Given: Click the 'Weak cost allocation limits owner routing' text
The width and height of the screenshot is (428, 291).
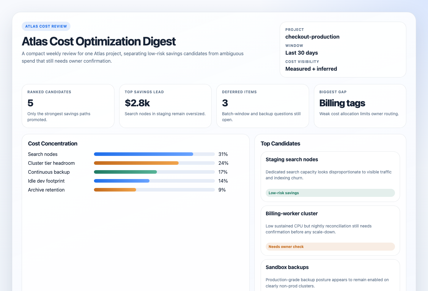Looking at the screenshot, I should [x=359, y=114].
